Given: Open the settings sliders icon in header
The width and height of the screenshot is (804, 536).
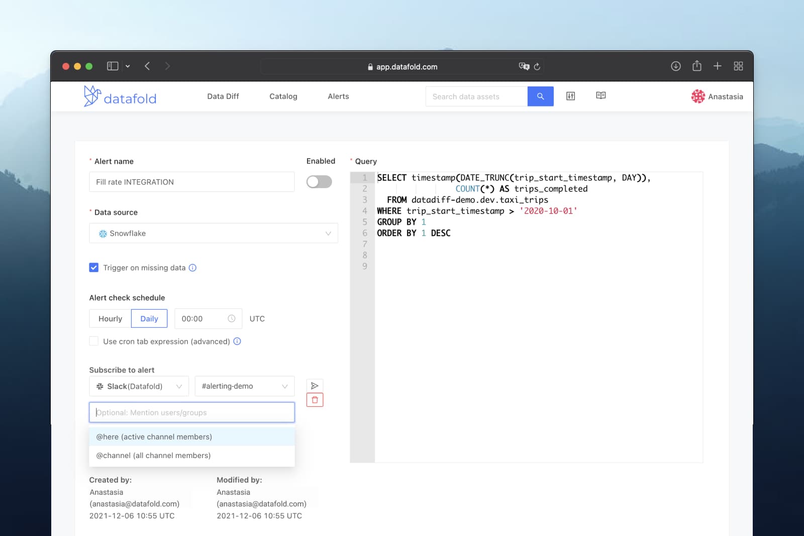Looking at the screenshot, I should coord(570,96).
